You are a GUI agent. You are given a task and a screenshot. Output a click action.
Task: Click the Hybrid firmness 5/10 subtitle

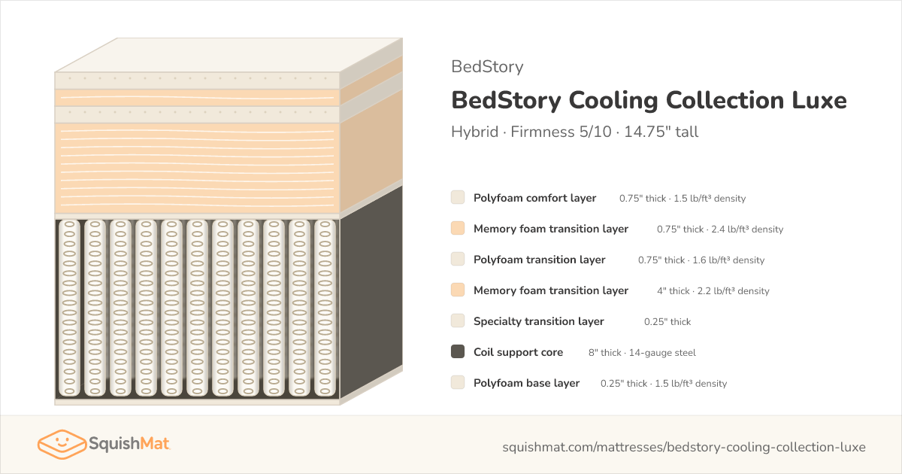[x=575, y=132]
